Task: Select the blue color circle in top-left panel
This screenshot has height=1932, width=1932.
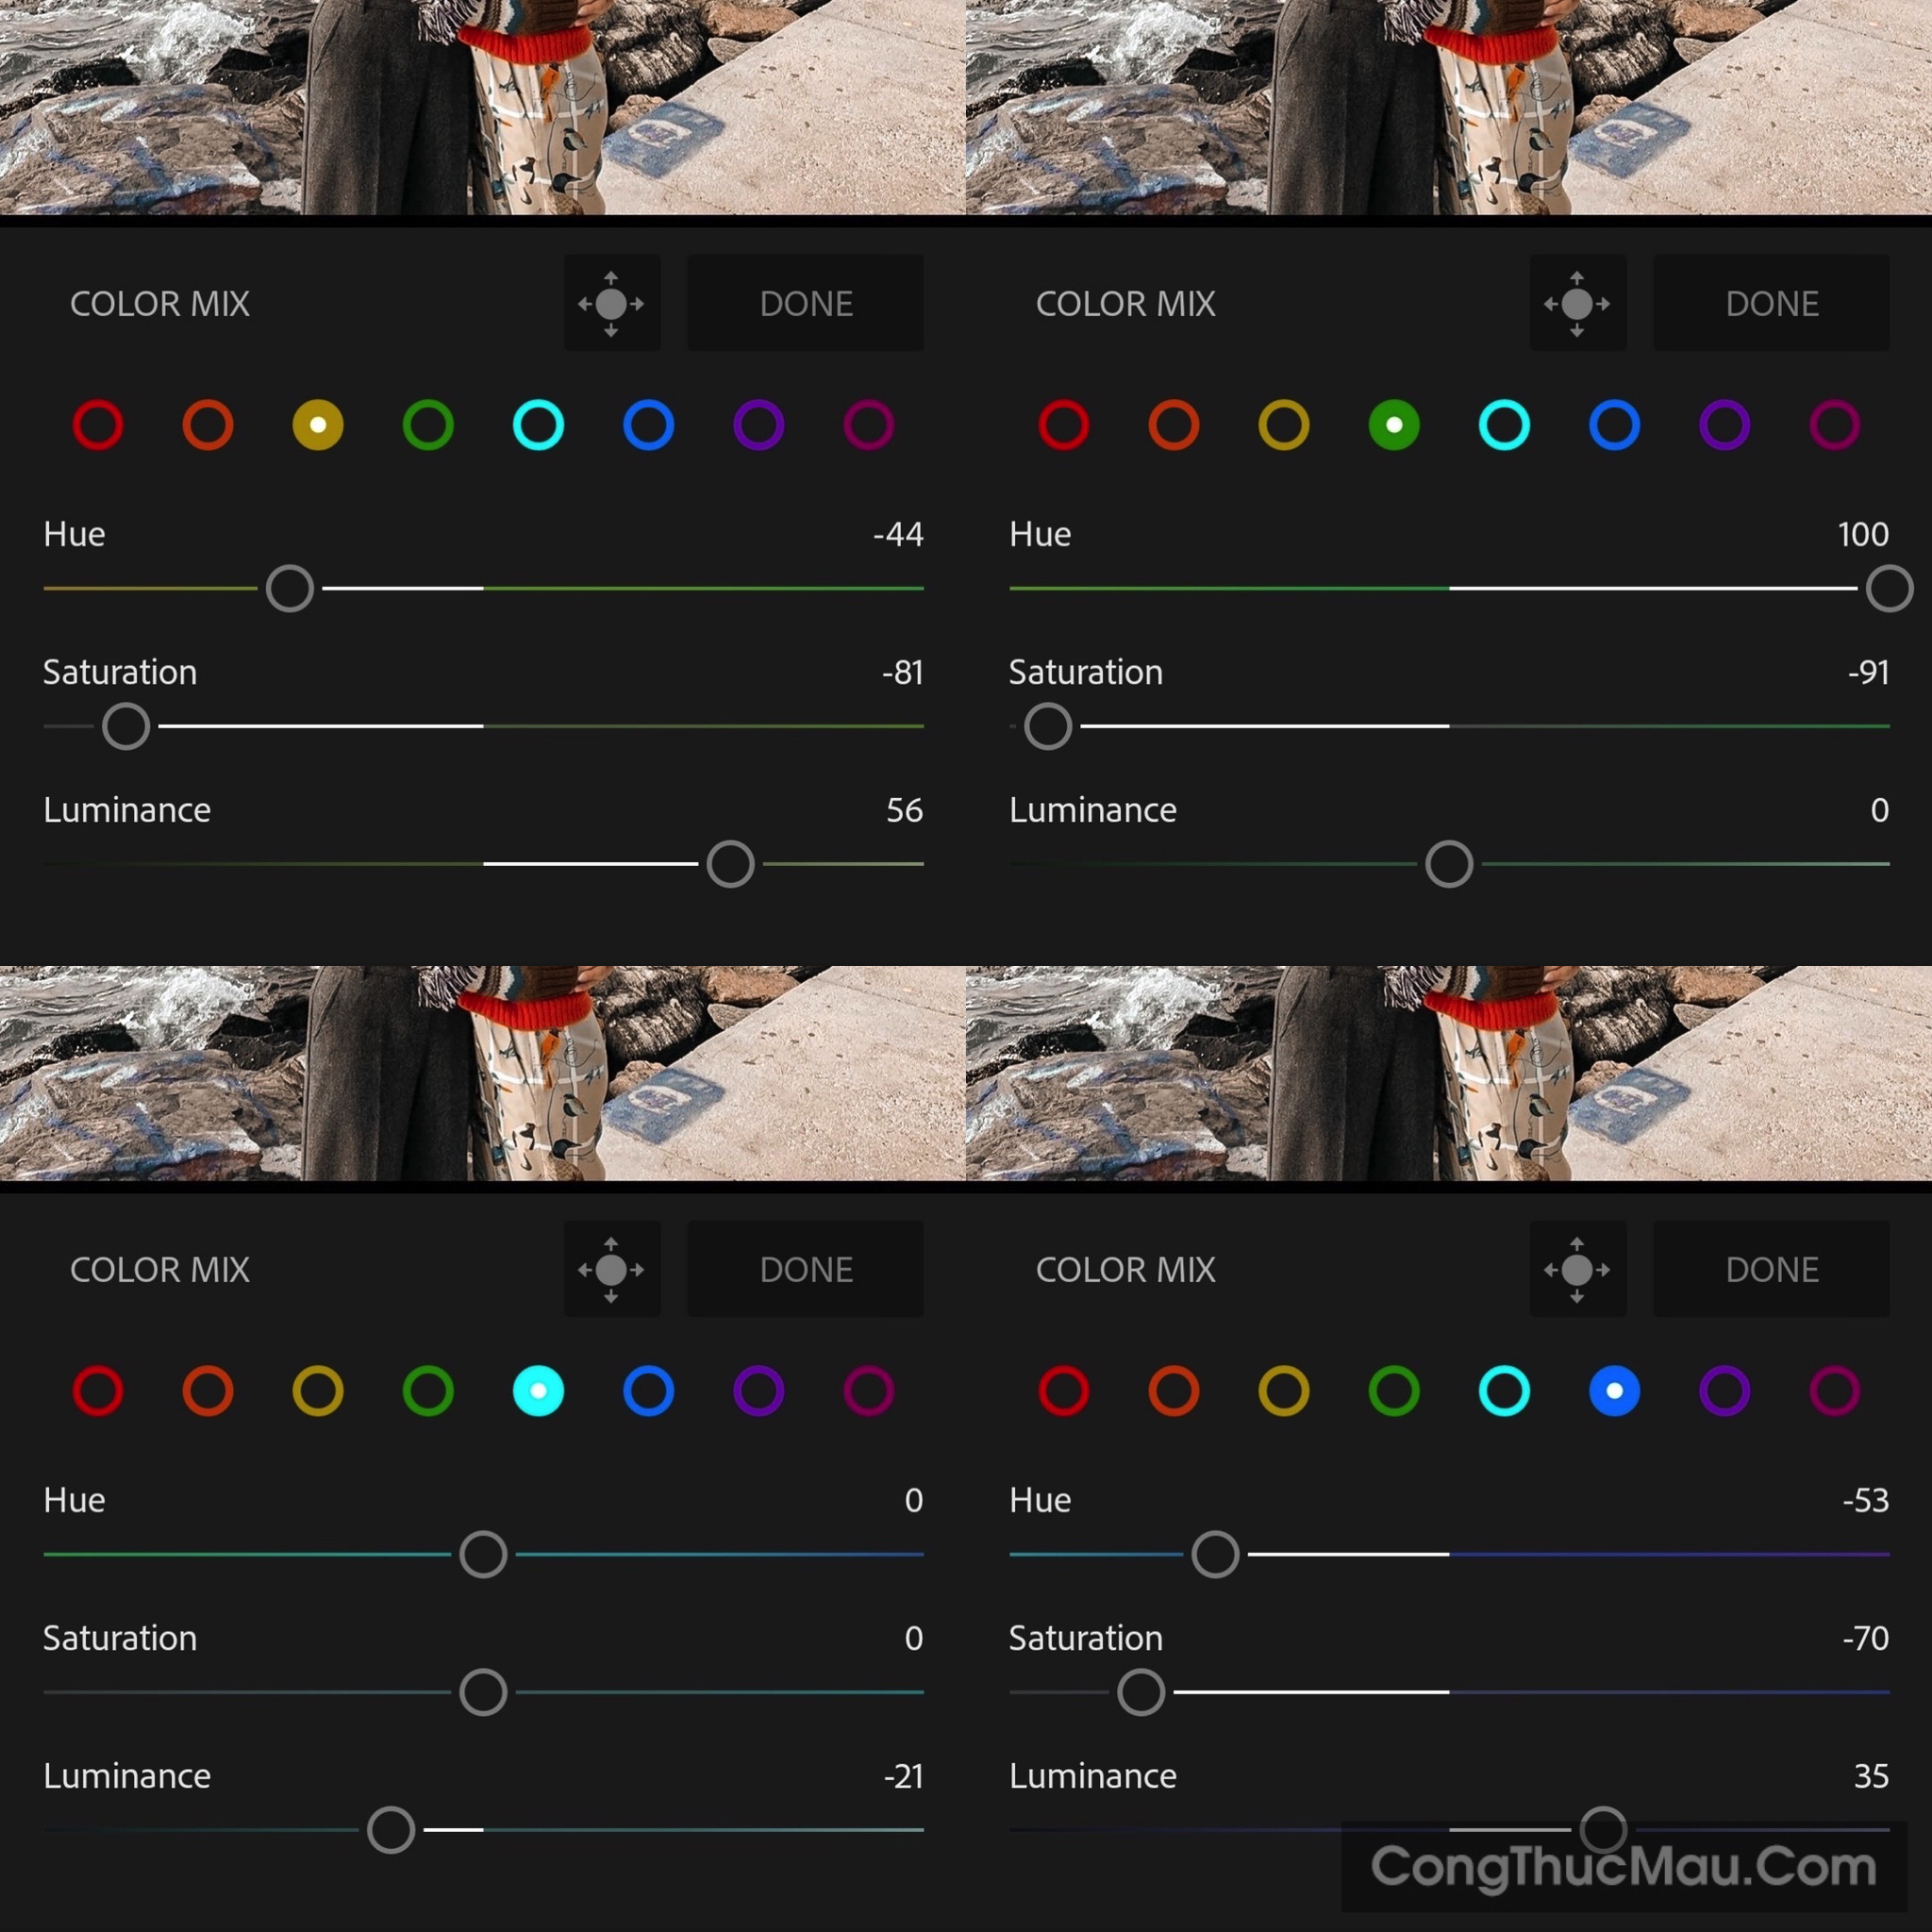Action: click(x=648, y=425)
